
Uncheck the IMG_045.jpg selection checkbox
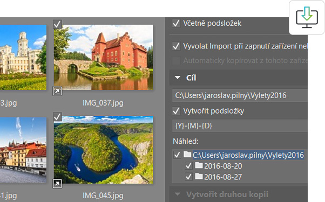[57, 117]
